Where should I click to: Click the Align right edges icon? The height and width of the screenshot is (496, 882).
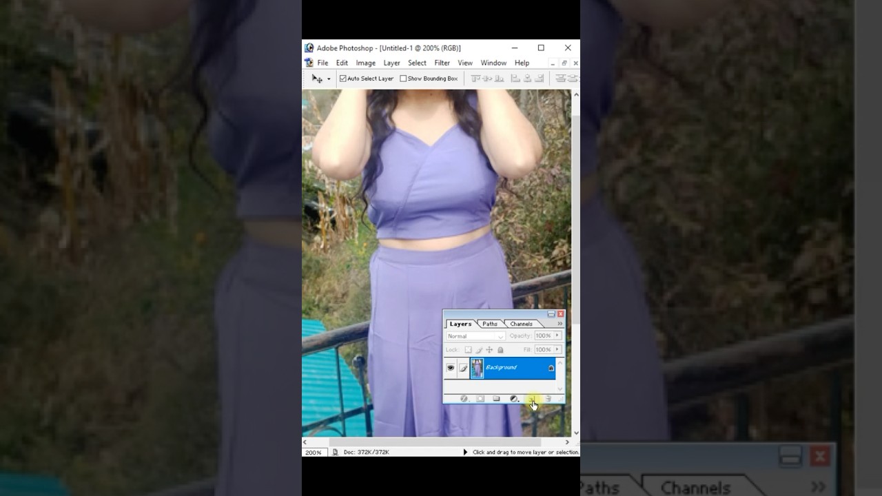pos(540,79)
